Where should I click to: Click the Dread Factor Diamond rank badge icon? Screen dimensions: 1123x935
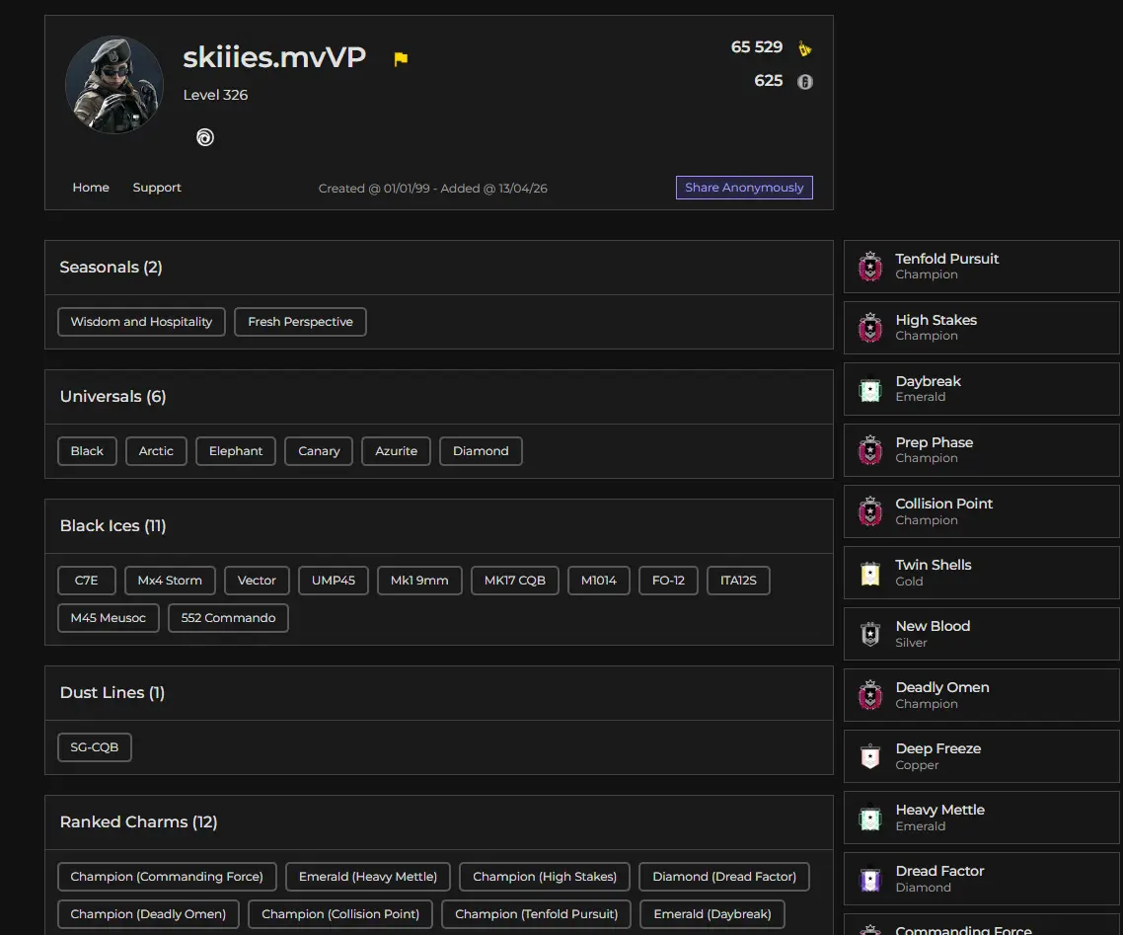(870, 879)
